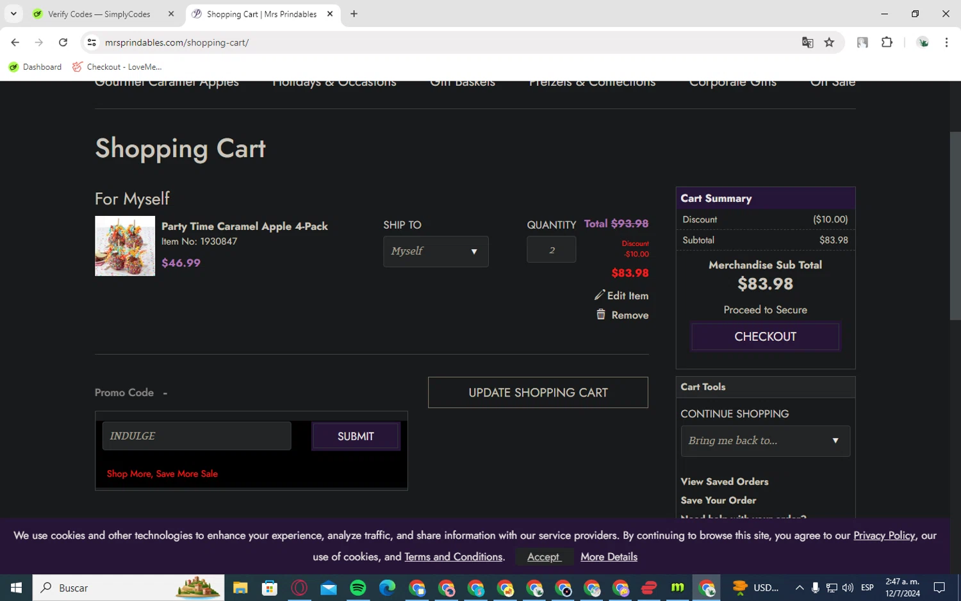Open the browser profile avatar
Viewport: 961px width, 601px height.
923,42
